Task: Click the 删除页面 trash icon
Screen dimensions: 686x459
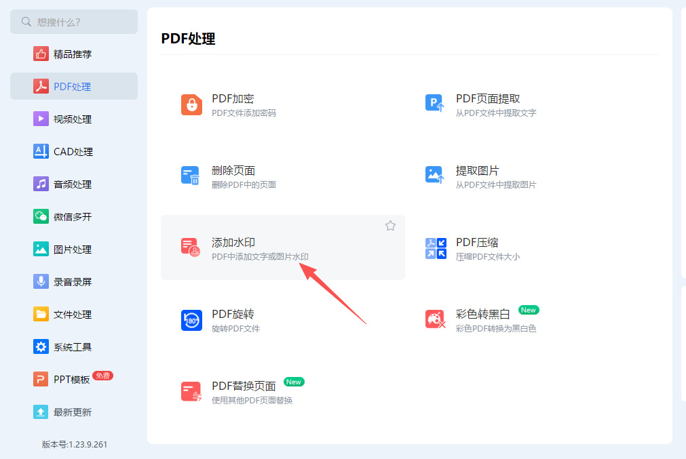Action: (191, 176)
